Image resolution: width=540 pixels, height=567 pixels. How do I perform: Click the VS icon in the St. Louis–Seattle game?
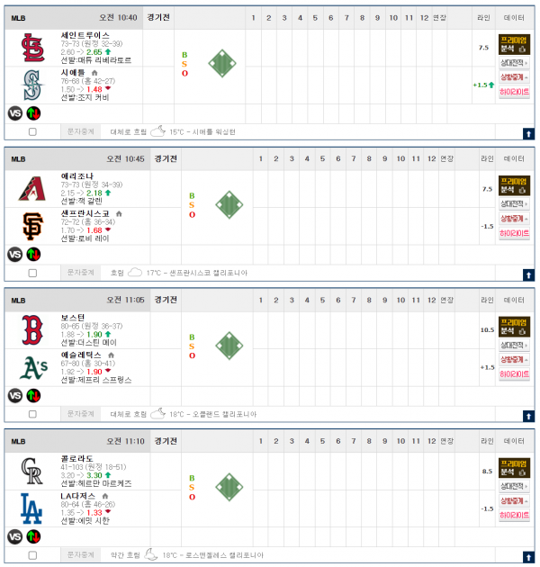pos(15,113)
